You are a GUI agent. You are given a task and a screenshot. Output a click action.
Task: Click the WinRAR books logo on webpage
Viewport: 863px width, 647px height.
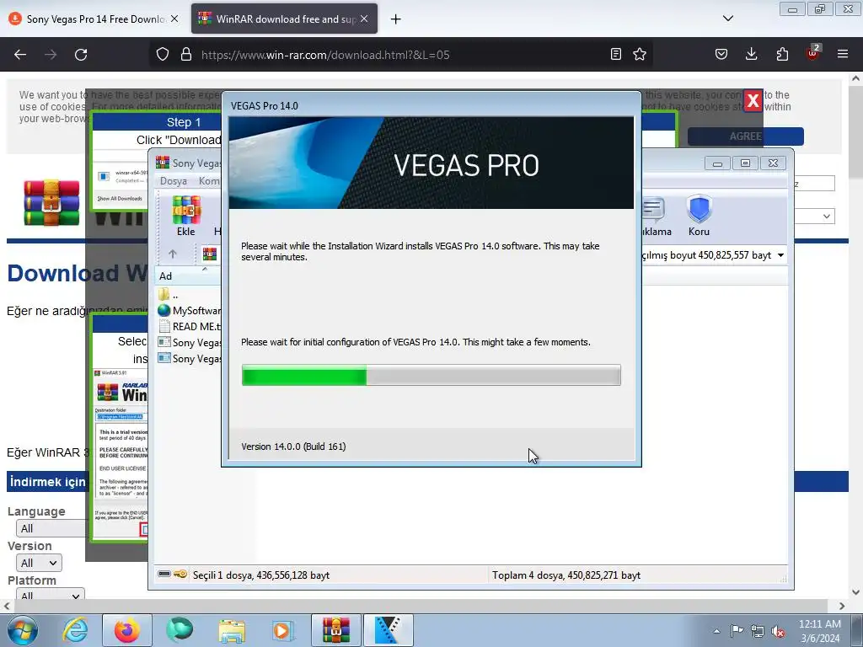click(51, 202)
